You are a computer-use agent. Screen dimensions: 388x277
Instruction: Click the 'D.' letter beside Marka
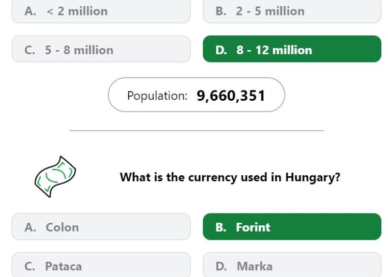click(x=221, y=266)
